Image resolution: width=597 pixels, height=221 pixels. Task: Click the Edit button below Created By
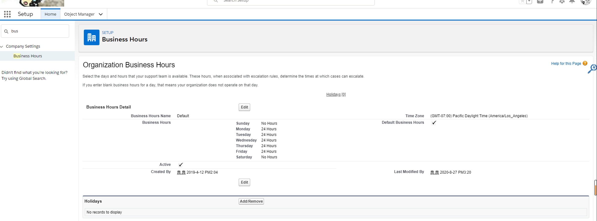pyautogui.click(x=244, y=182)
